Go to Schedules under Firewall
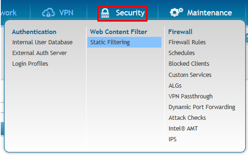 (x=182, y=53)
